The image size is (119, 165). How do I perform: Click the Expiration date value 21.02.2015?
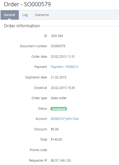58,77
